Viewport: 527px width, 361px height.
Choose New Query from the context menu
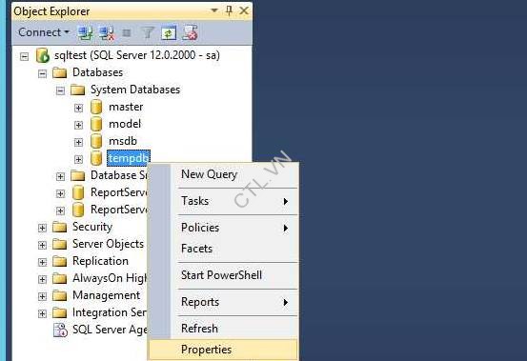[x=223, y=174]
